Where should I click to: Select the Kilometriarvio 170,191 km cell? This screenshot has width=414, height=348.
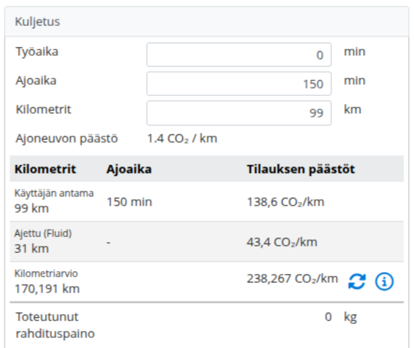(x=47, y=282)
